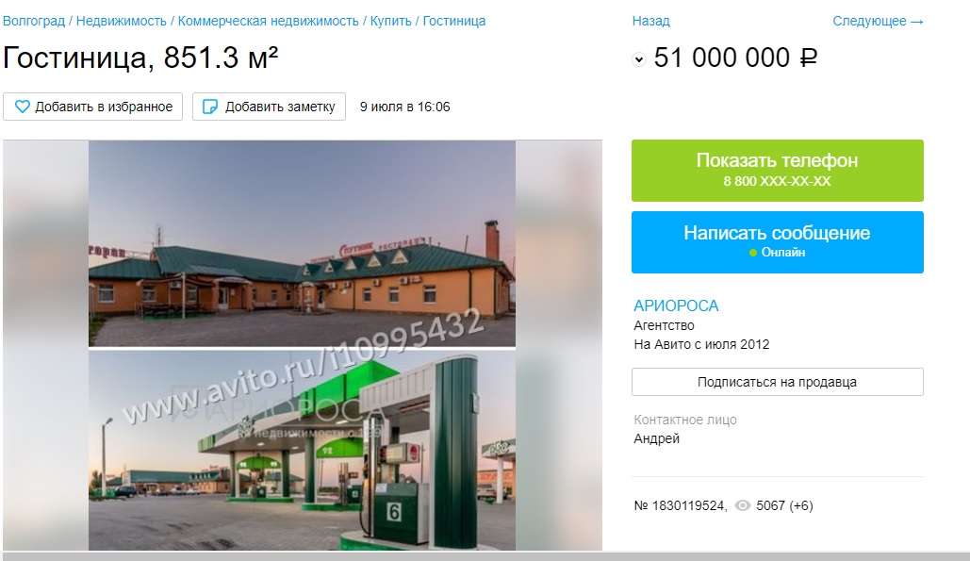The image size is (970, 561).
Task: Click the note icon in Добавить заметку
Action: point(210,107)
